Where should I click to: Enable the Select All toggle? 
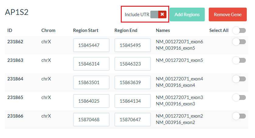pyautogui.click(x=239, y=30)
